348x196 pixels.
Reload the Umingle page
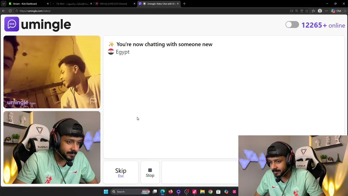pyautogui.click(x=10, y=11)
